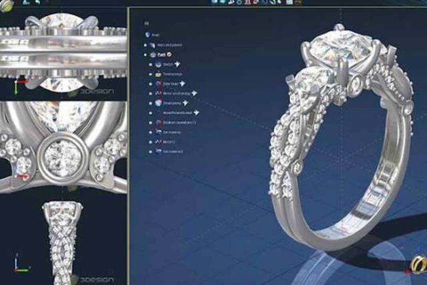Click the Root globe icon in tree
This screenshot has width=427, height=285.
point(146,35)
